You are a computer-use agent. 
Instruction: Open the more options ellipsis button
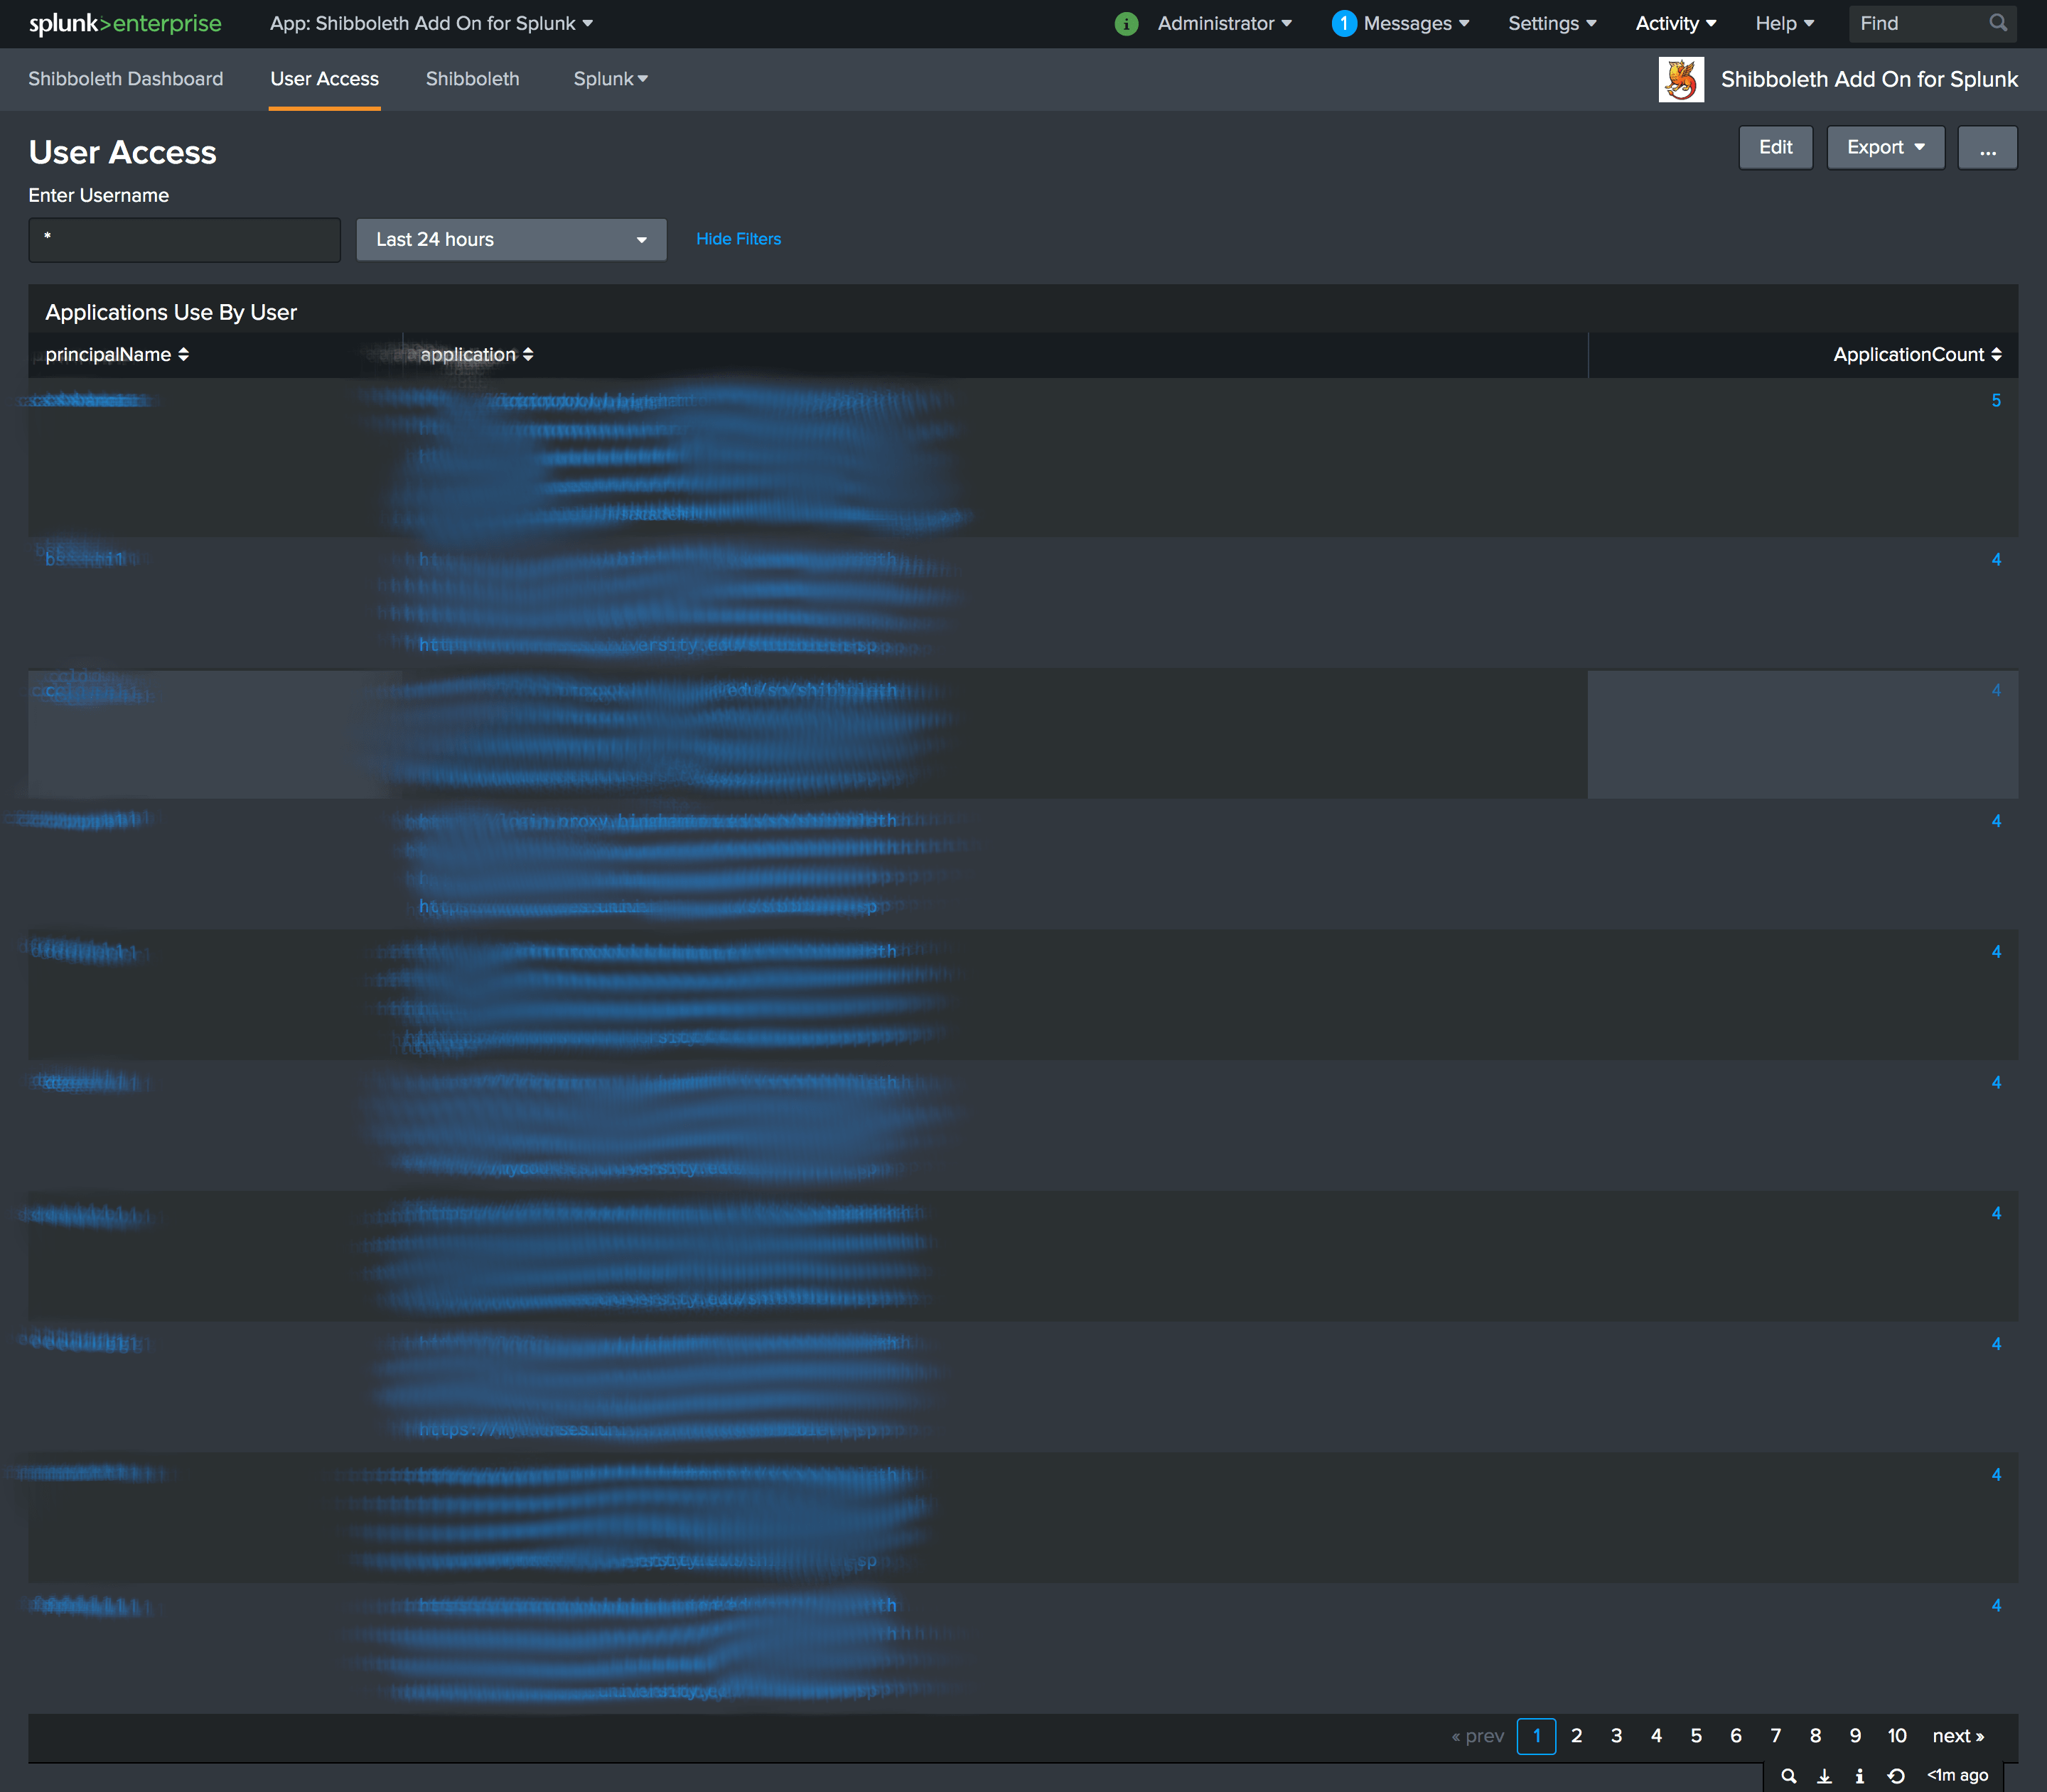pos(1987,147)
